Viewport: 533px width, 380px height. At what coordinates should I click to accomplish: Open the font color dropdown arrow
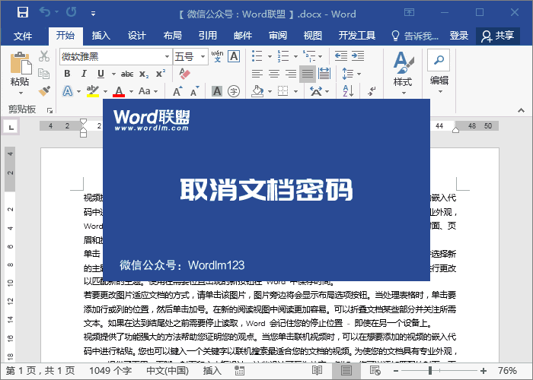tap(131, 92)
